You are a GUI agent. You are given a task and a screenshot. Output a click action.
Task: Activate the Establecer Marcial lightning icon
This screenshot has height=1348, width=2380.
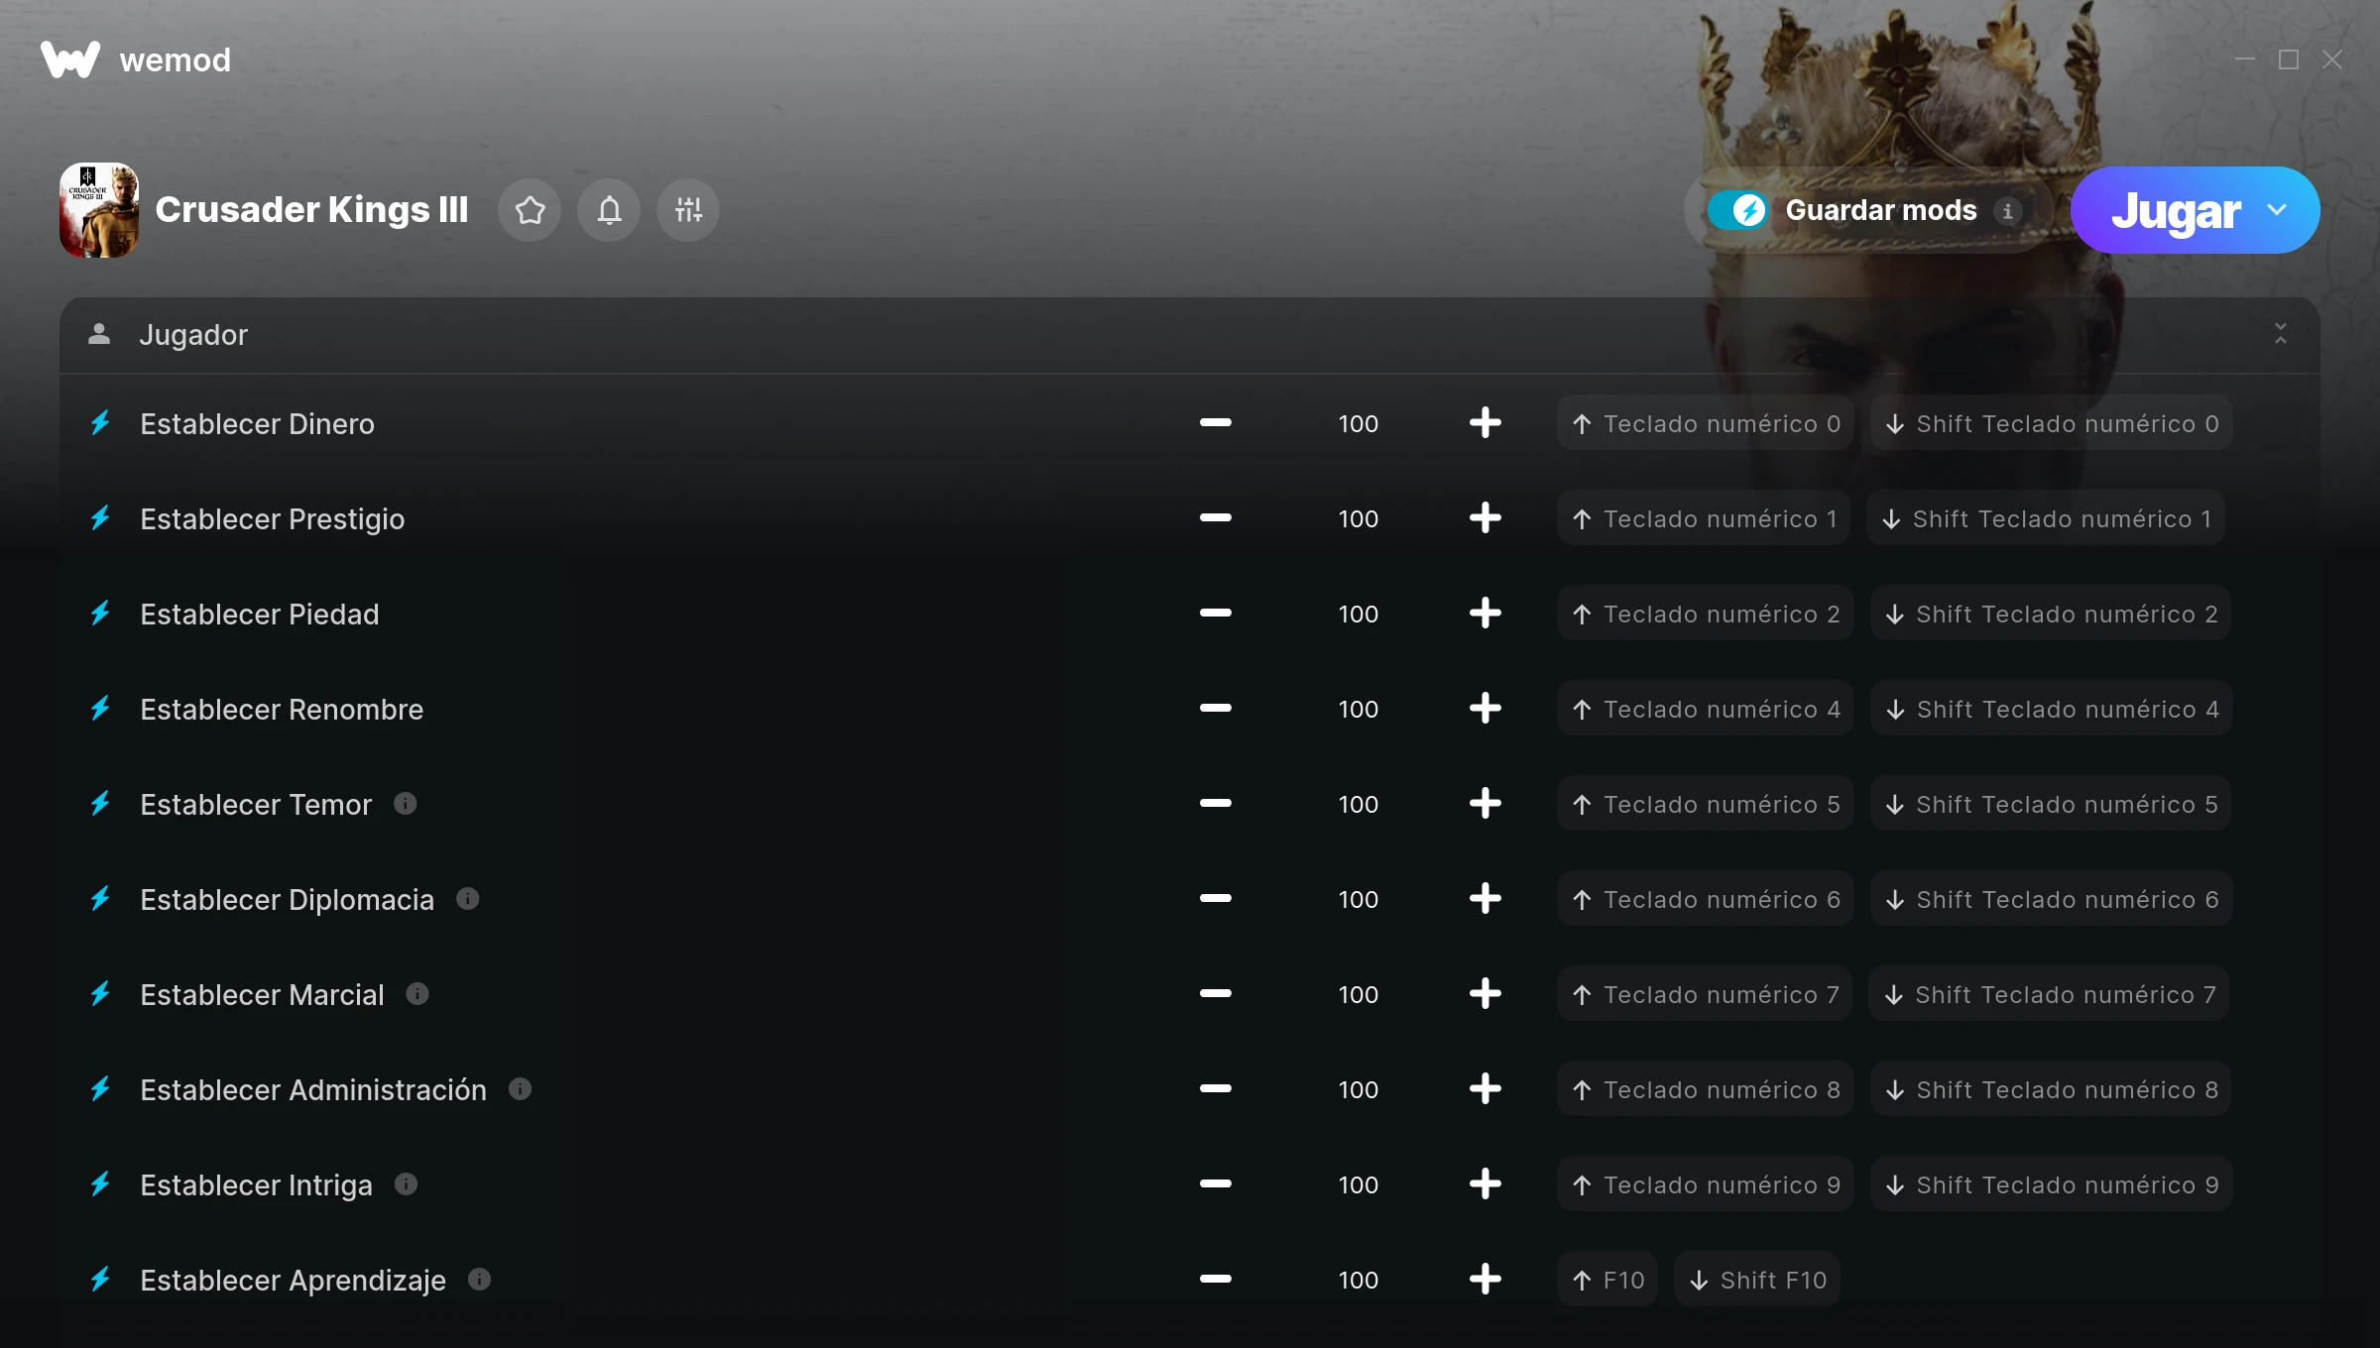(x=100, y=994)
